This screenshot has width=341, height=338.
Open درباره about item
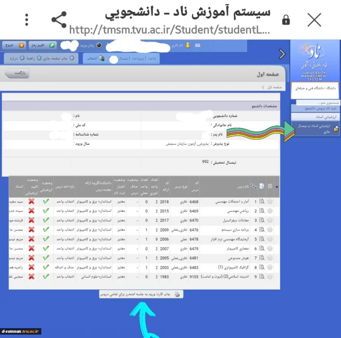coord(17,58)
